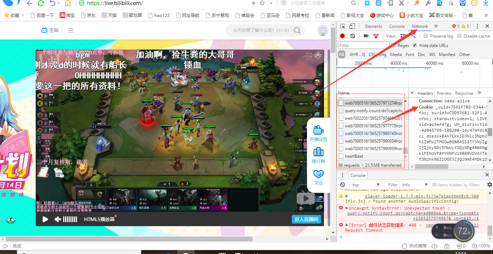Select the query.notify.count.do request row

click(x=371, y=111)
